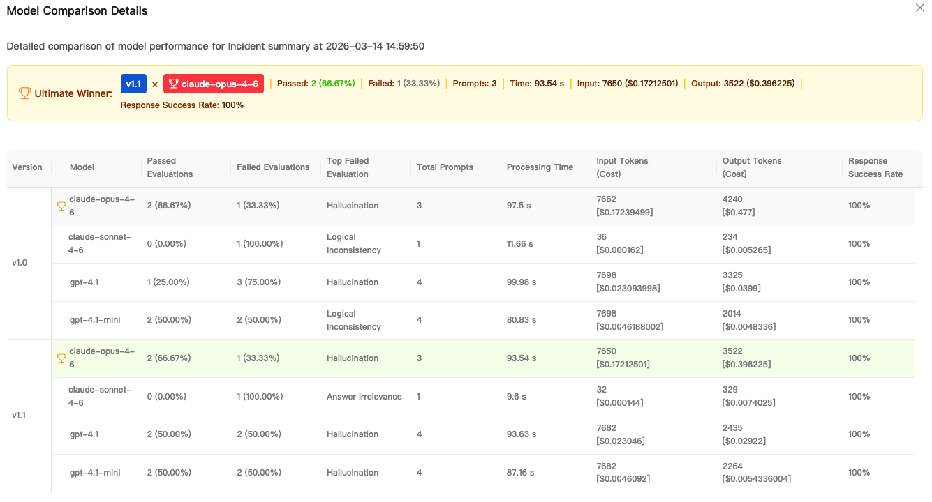Screen dimensions: 932x502
Task: Click the Input Tokens (Cost) column header
Action: click(622, 167)
